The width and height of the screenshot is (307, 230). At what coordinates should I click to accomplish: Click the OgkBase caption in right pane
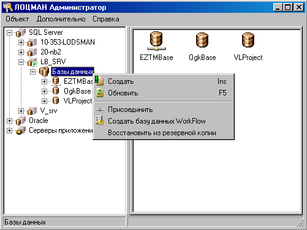[x=202, y=57]
